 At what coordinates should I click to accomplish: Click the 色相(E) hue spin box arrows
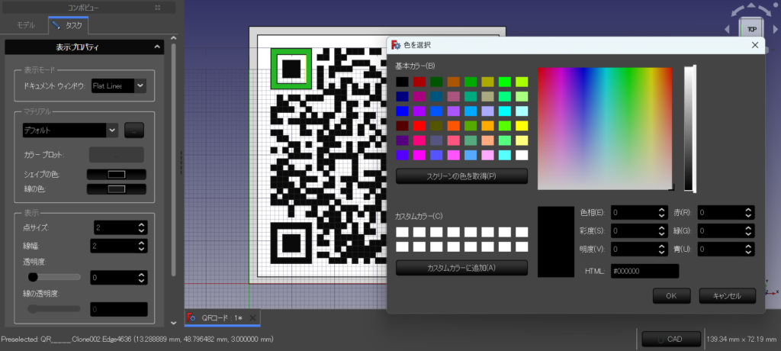tap(662, 212)
